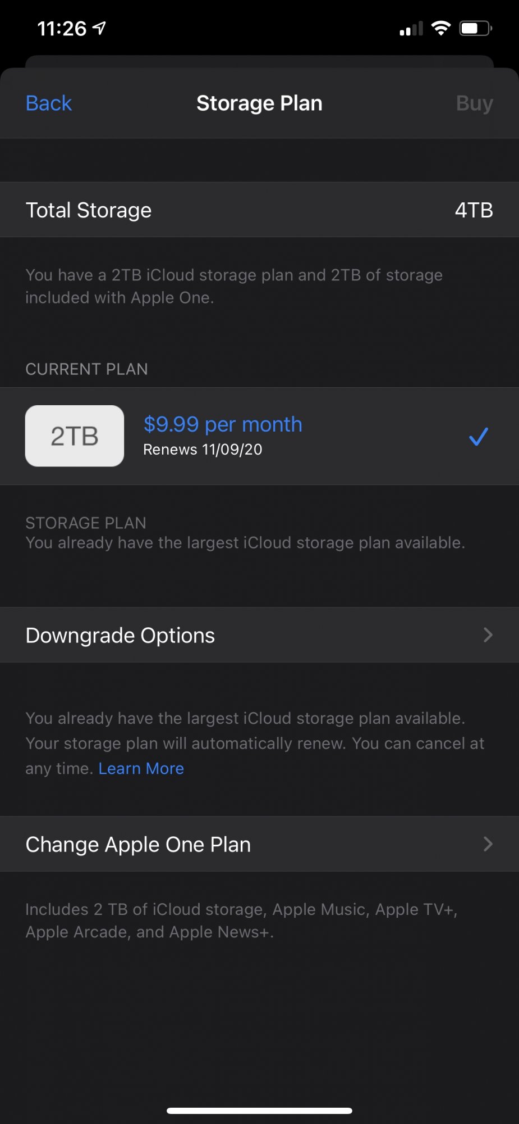Click the chevron next to Downgrade Options
Viewport: 519px width, 1124px height.
click(488, 635)
